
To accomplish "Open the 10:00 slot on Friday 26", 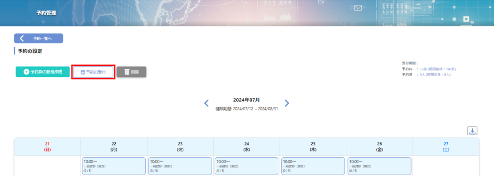I will point(380,166).
